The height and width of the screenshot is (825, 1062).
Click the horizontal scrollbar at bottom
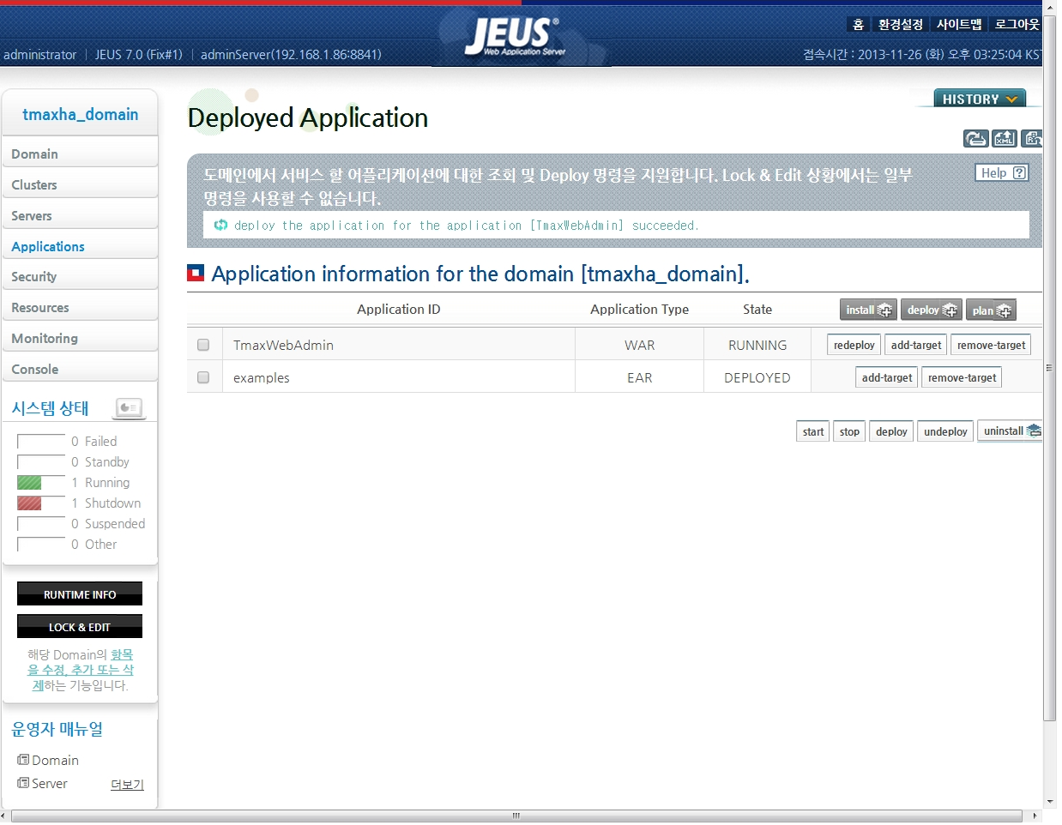click(516, 816)
